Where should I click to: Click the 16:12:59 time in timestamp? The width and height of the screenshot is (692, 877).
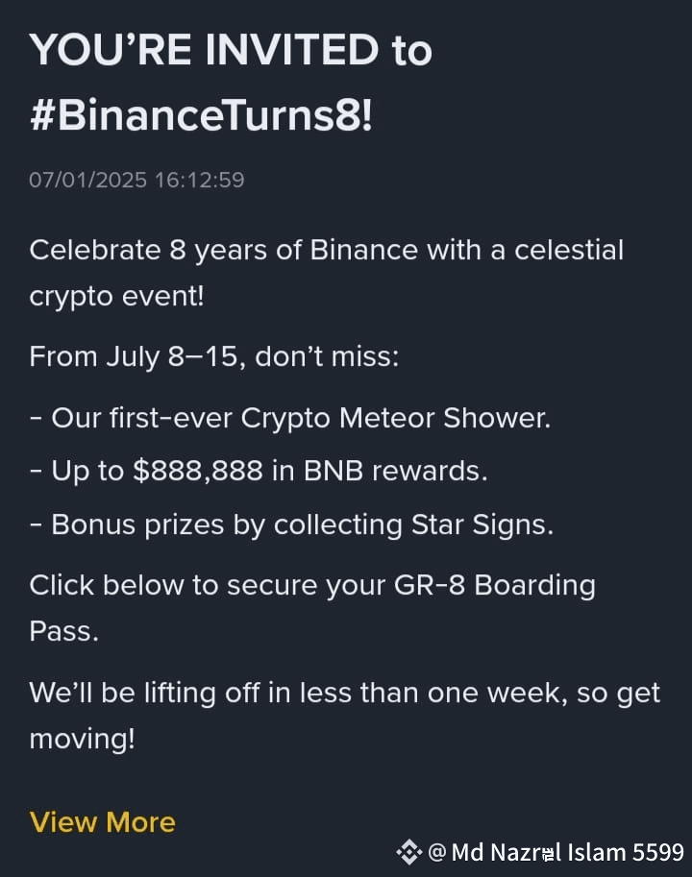[x=200, y=180]
